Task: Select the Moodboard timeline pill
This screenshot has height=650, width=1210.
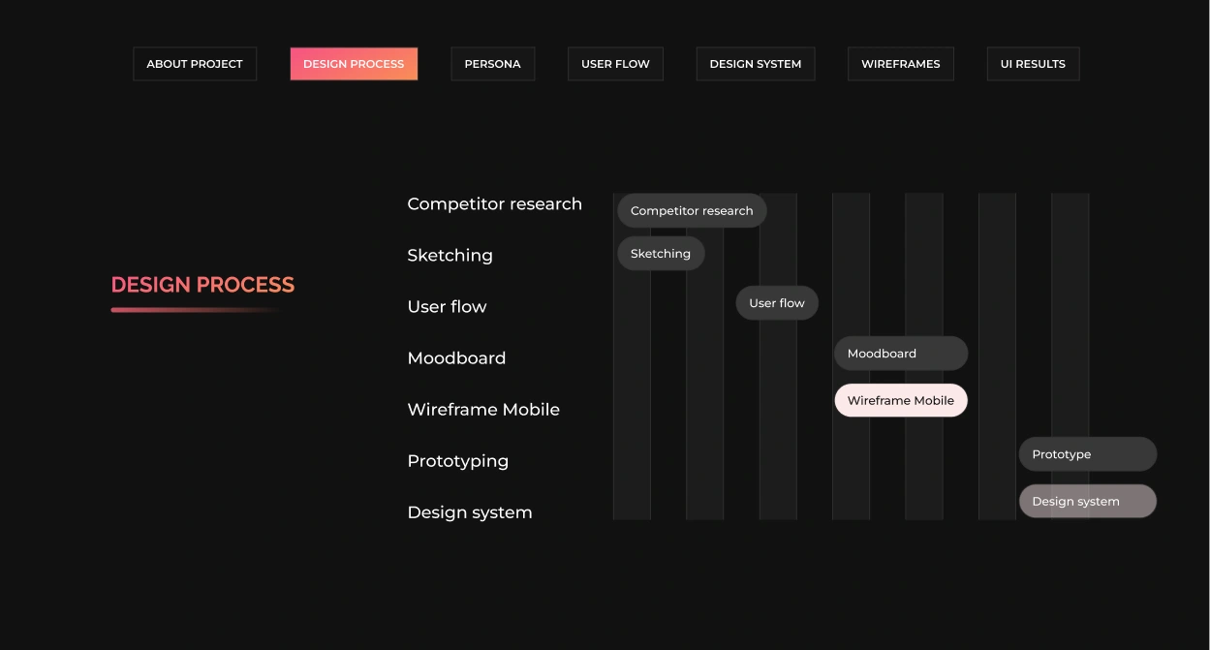Action: (900, 354)
